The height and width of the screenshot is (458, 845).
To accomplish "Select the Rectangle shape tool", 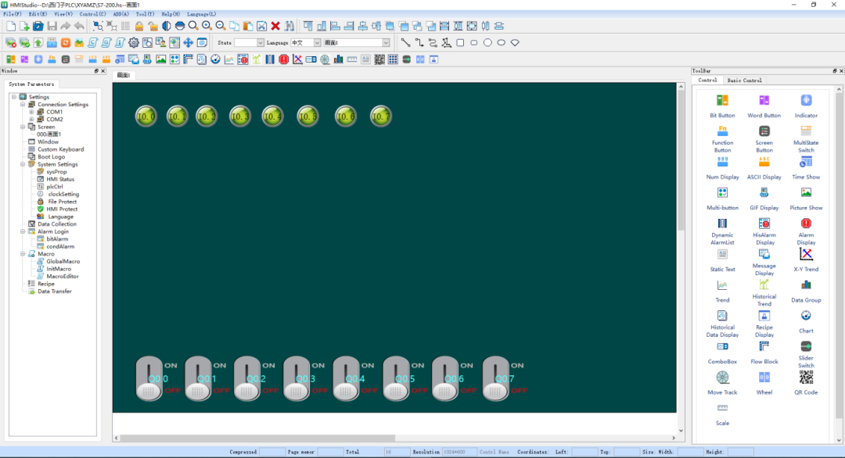I will pos(460,42).
